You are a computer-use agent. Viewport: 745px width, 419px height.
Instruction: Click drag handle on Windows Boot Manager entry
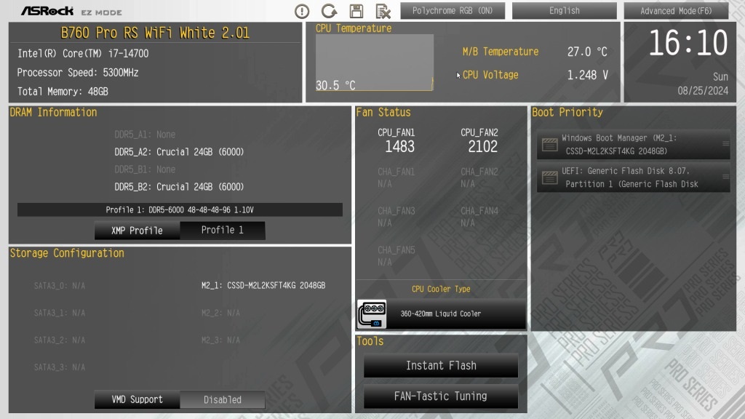click(x=725, y=143)
